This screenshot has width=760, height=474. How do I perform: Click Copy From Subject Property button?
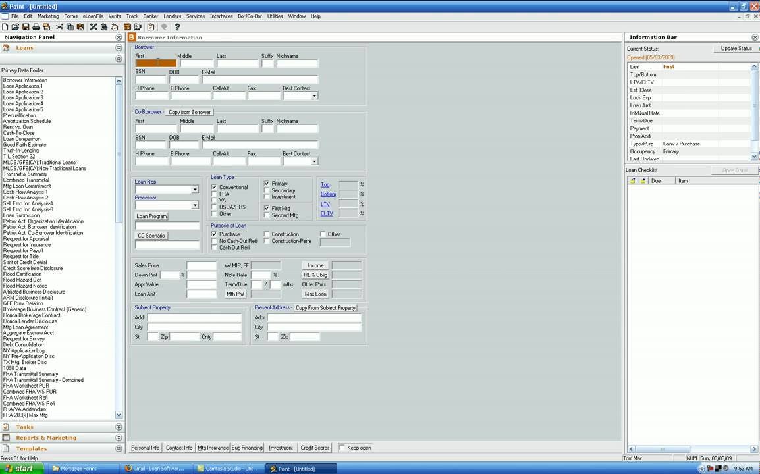click(326, 307)
